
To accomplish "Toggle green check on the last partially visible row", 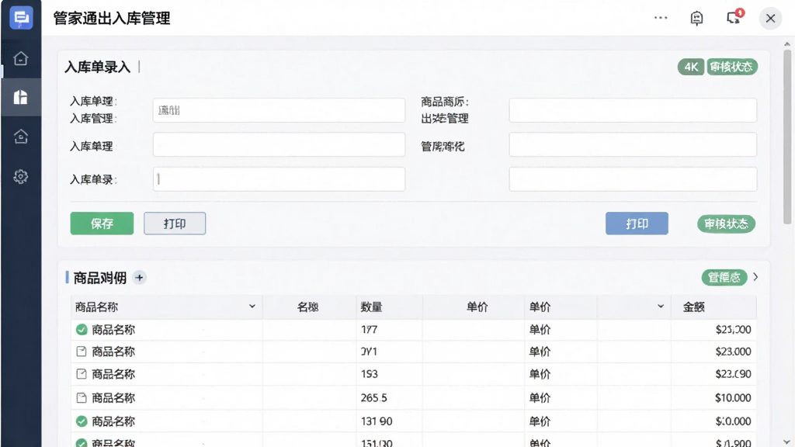I will tap(81, 443).
